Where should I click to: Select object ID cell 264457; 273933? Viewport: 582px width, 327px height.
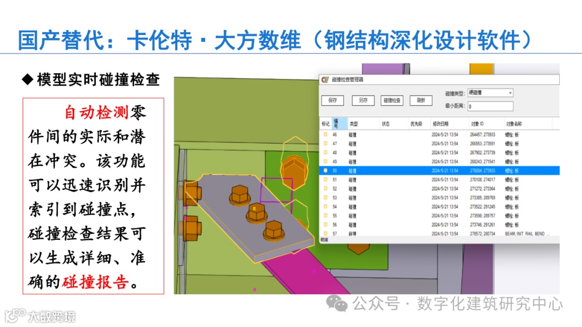pyautogui.click(x=482, y=135)
